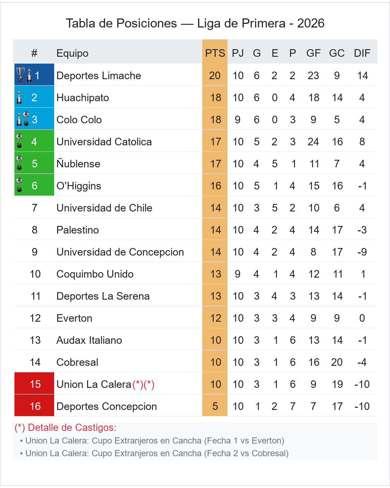Image resolution: width=390 pixels, height=488 pixels.
Task: Click the Sudamericana trophy icon beside Ñublense
Action: [19, 163]
